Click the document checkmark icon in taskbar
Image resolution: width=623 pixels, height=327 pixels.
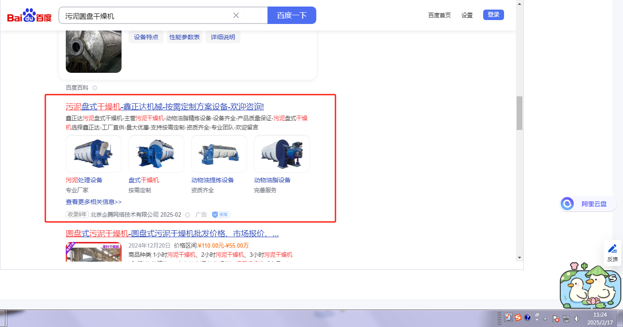click(x=508, y=317)
